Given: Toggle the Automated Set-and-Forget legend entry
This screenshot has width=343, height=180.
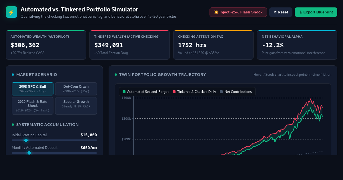Looking at the screenshot, I should pos(145,92).
